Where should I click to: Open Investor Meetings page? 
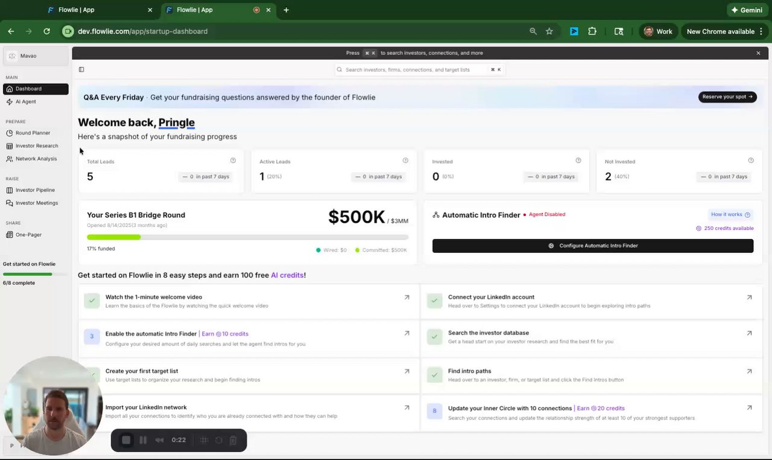36,203
